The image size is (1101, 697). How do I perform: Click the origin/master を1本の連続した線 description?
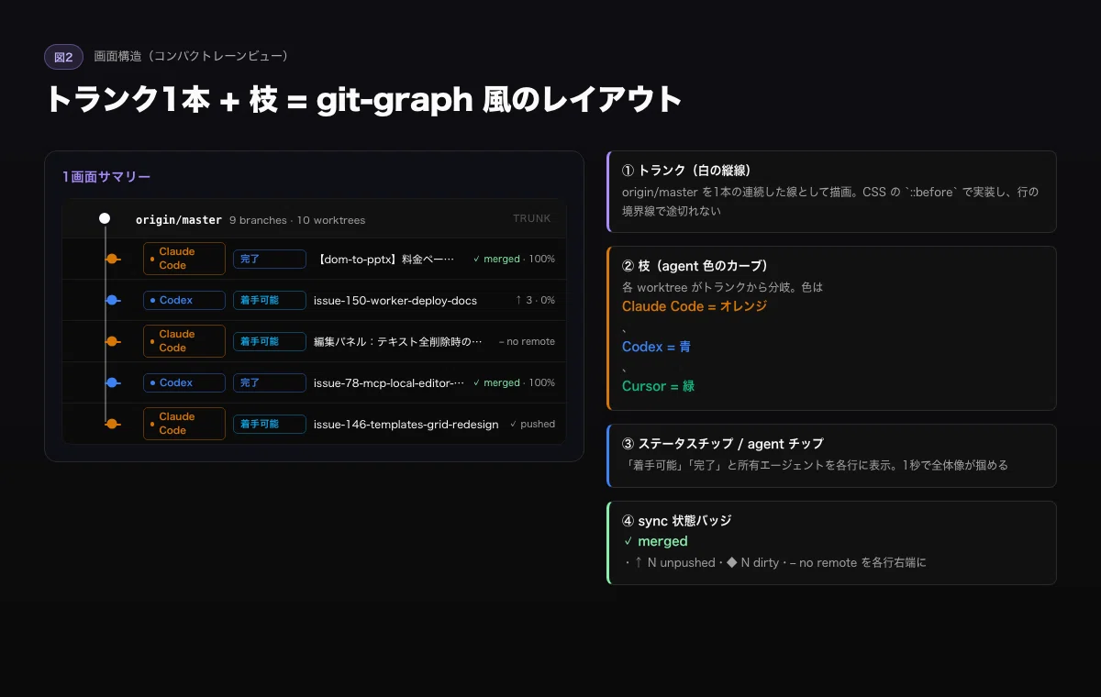click(x=830, y=202)
